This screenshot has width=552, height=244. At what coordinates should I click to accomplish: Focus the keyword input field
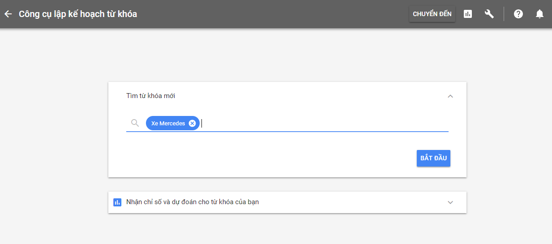point(324,123)
